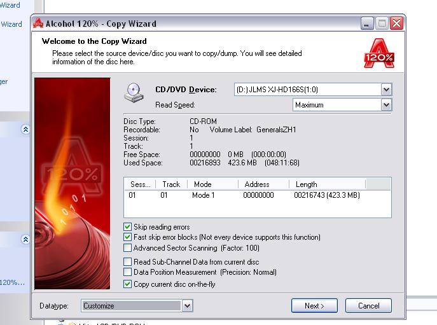Image resolution: width=437 pixels, height=325 pixels.
Task: Click the Address column header
Action: click(263, 184)
